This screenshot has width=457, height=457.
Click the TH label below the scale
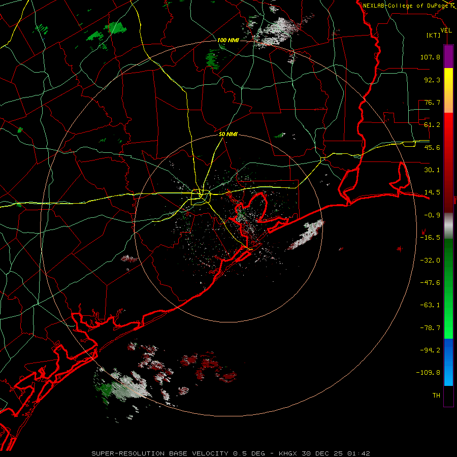click(x=436, y=396)
